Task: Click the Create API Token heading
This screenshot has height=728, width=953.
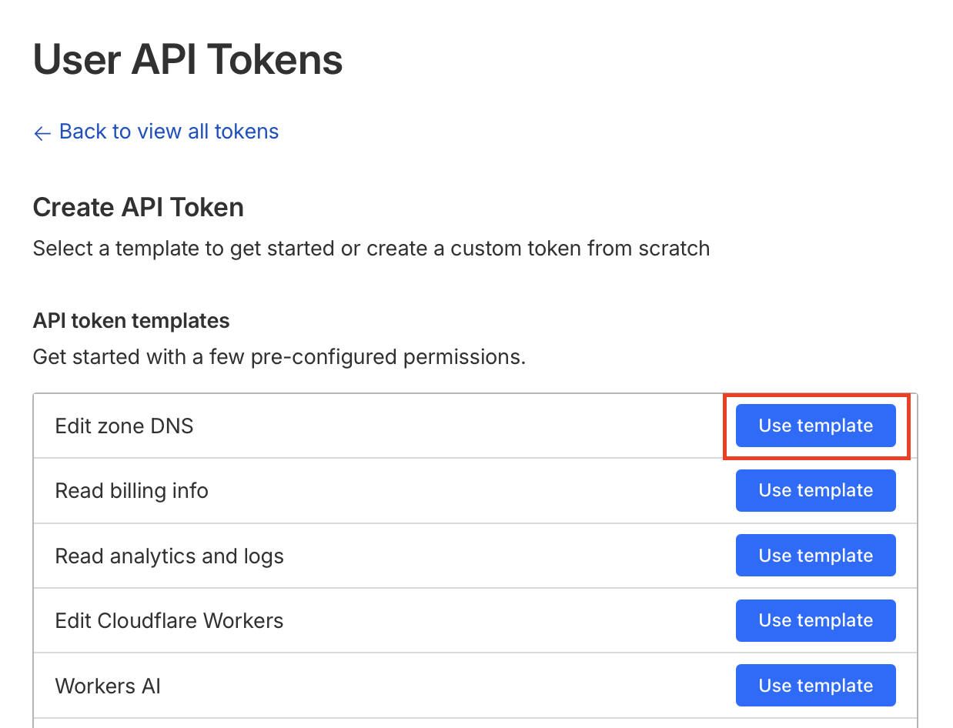Action: click(139, 207)
